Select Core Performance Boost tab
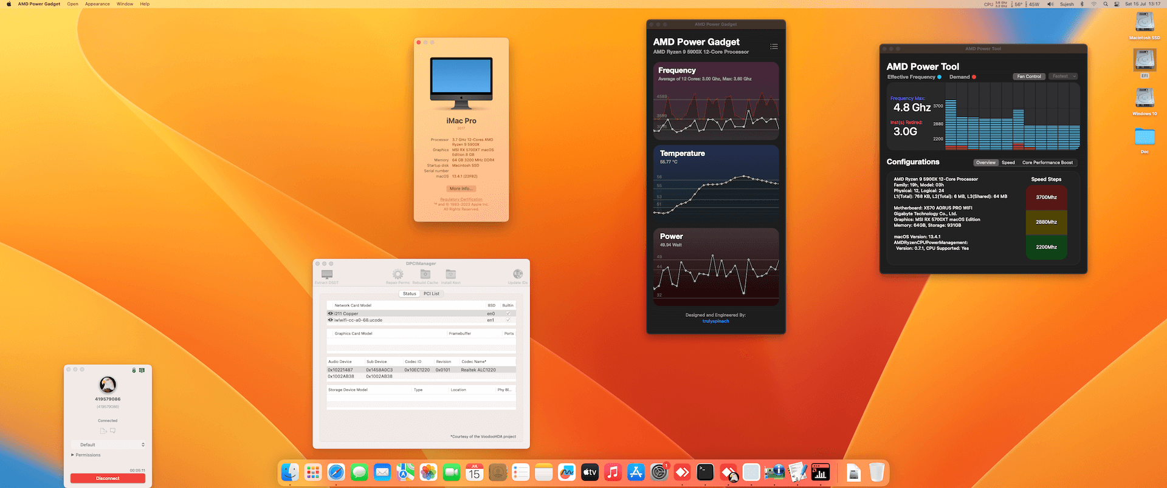This screenshot has height=488, width=1167. (x=1047, y=163)
